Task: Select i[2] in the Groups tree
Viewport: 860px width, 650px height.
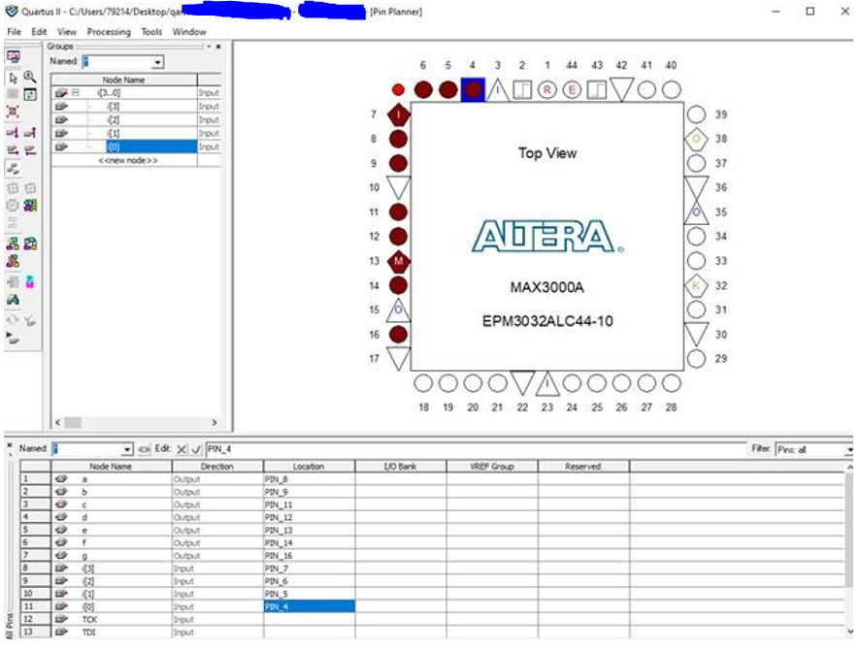Action: tap(114, 120)
